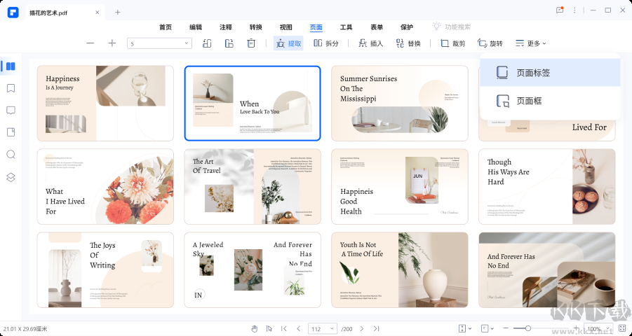The width and height of the screenshot is (632, 336).
Task: Click the zoom in thumbnails plus icon
Action: 112,43
